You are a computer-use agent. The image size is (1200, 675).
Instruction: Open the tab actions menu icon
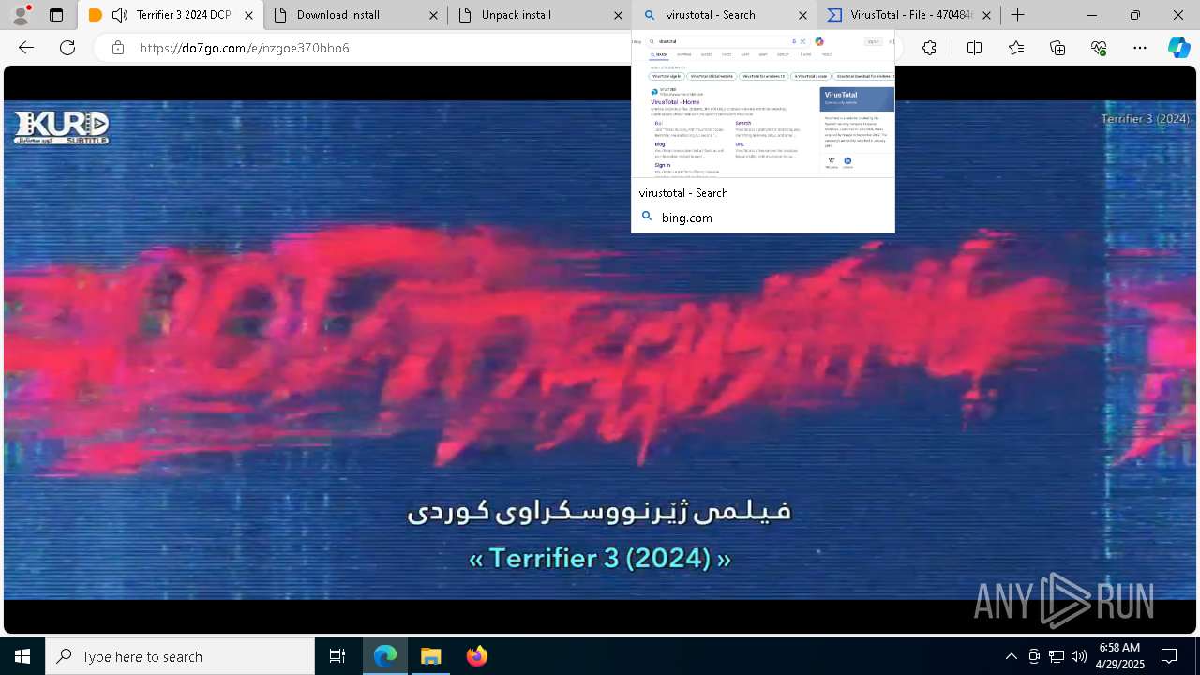pos(56,15)
